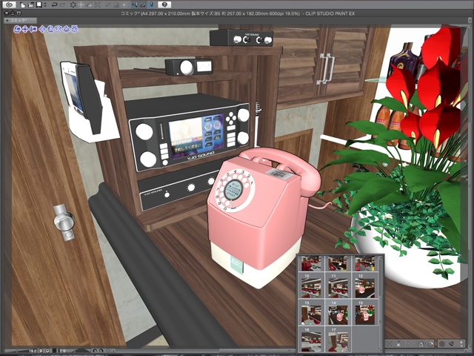Switch to the コミック* document tab
The height and width of the screenshot is (356, 474).
(x=20, y=21)
